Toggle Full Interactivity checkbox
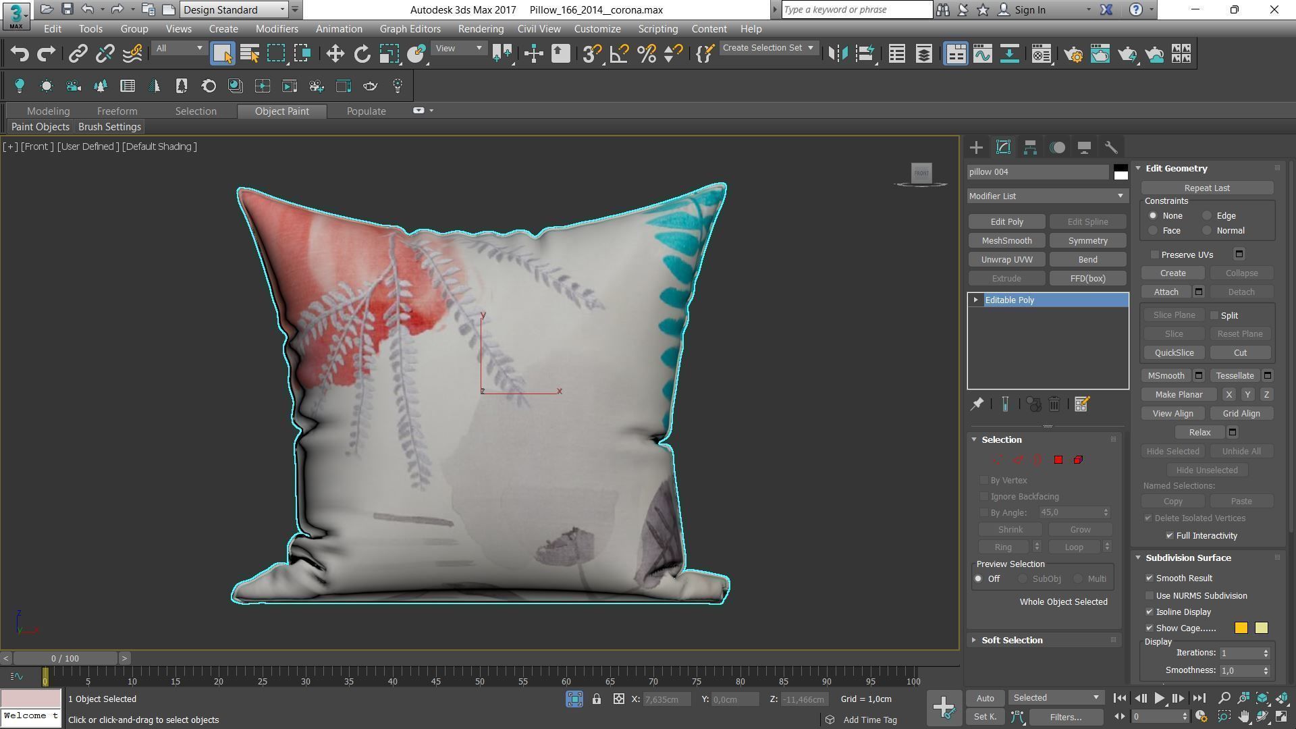 click(x=1170, y=535)
